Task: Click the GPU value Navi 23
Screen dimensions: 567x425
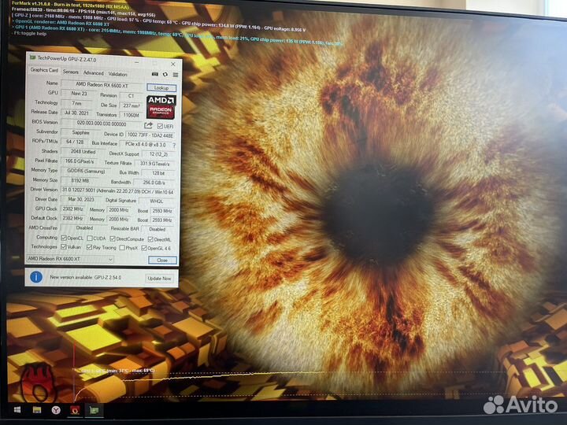Action: [79, 93]
